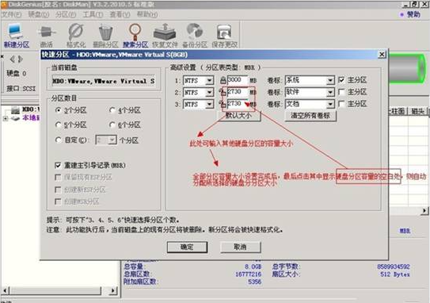Click the previous disk left arrow

(x=13, y=59)
